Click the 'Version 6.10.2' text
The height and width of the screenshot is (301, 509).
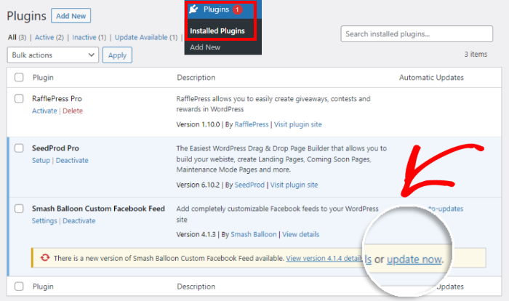[198, 185]
